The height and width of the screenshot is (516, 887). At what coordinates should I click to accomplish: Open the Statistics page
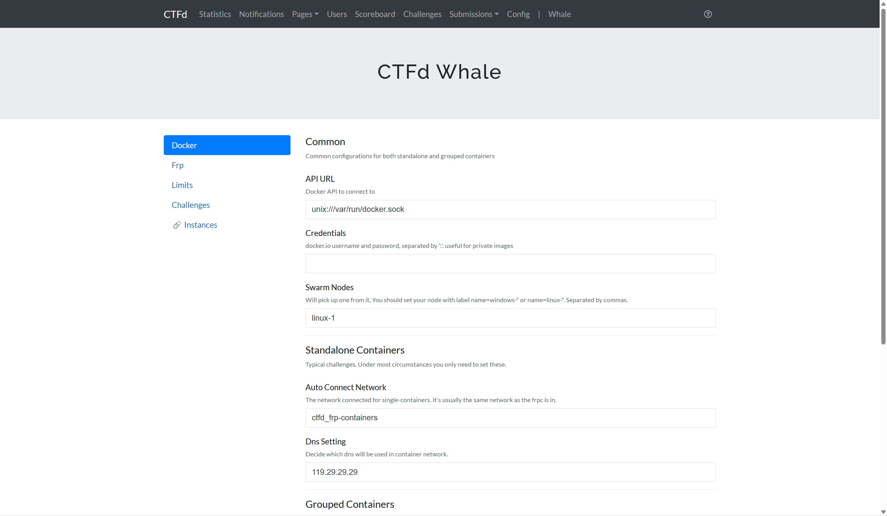pos(215,14)
